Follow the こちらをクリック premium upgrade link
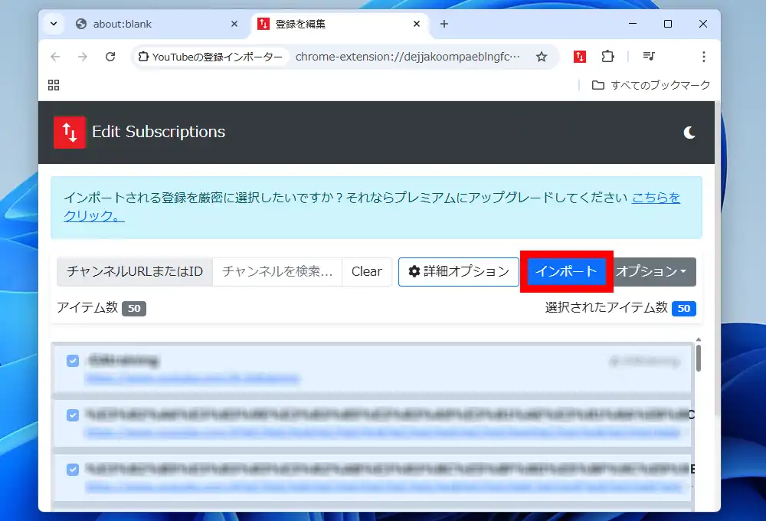Image resolution: width=766 pixels, height=521 pixels. click(656, 198)
